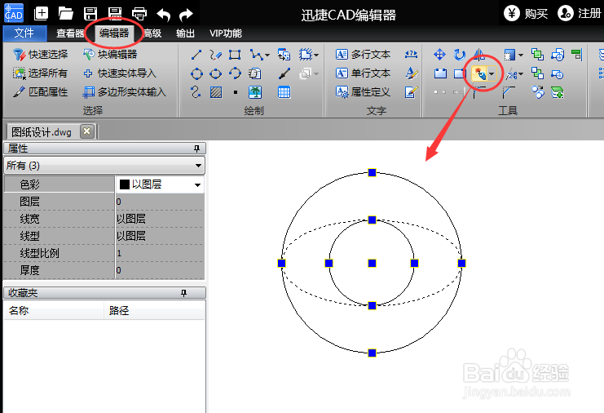This screenshot has height=413, width=604.
Task: Select the Point drawing tool
Action: click(x=236, y=92)
